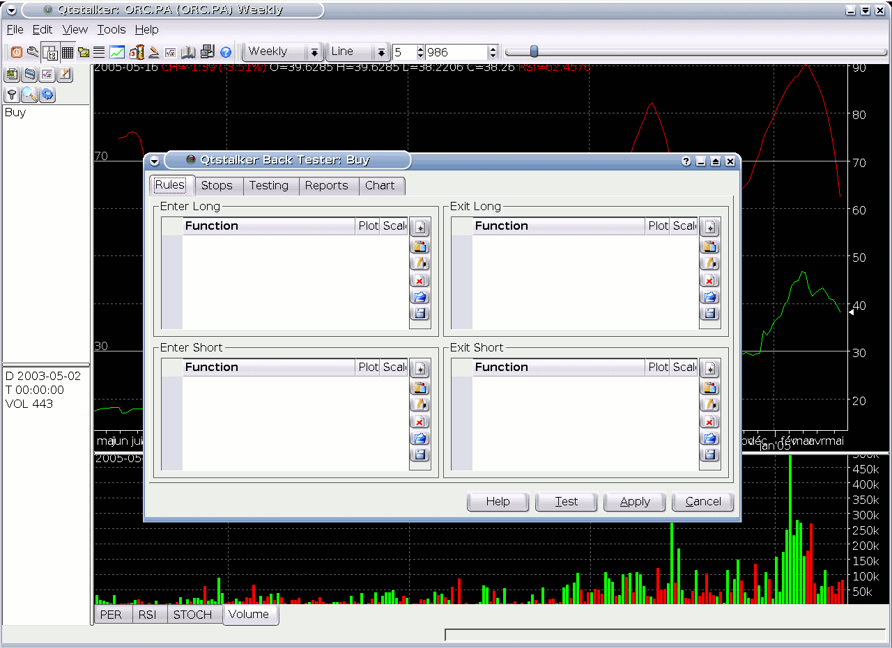Click the open folder icon in Enter Long
This screenshot has width=892, height=648.
pyautogui.click(x=420, y=297)
